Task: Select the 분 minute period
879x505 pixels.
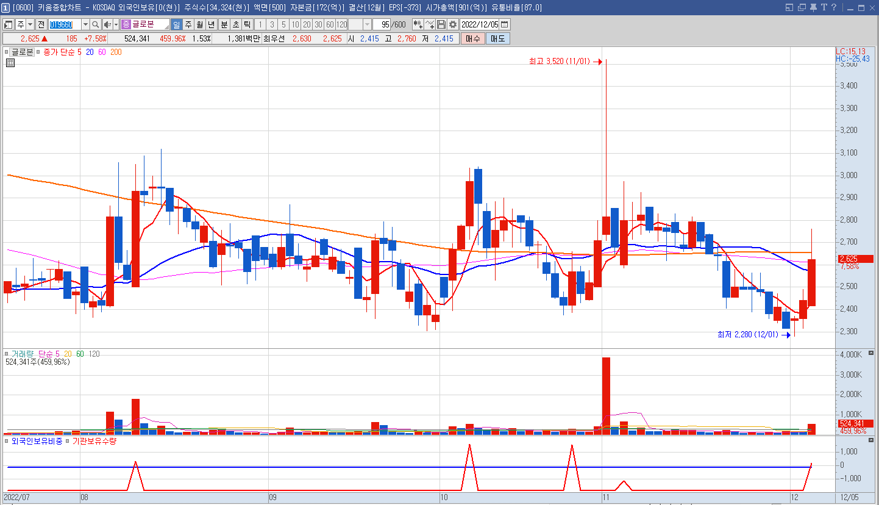Action: (x=224, y=24)
